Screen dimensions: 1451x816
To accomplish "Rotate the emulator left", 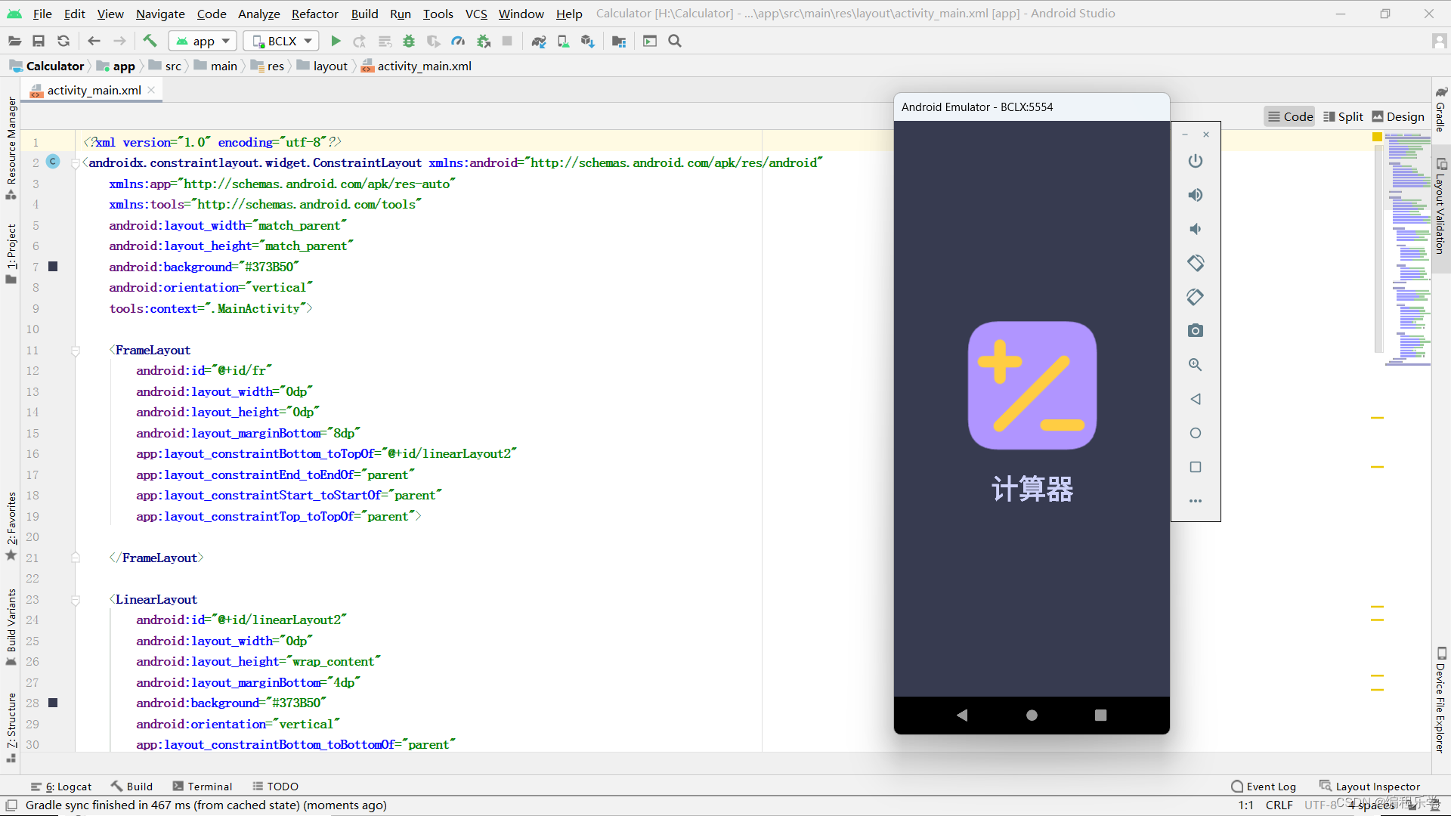I will click(x=1195, y=263).
